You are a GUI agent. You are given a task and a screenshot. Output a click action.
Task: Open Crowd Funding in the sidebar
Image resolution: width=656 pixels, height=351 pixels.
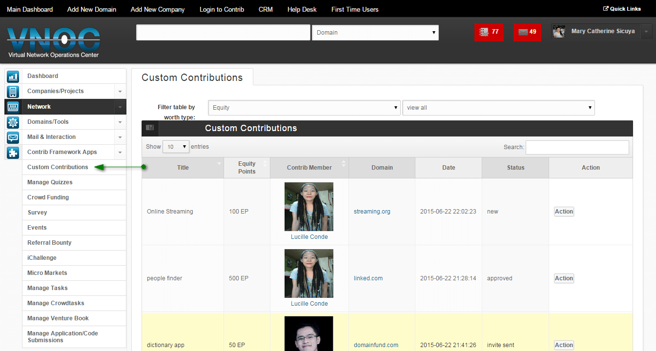(x=74, y=197)
